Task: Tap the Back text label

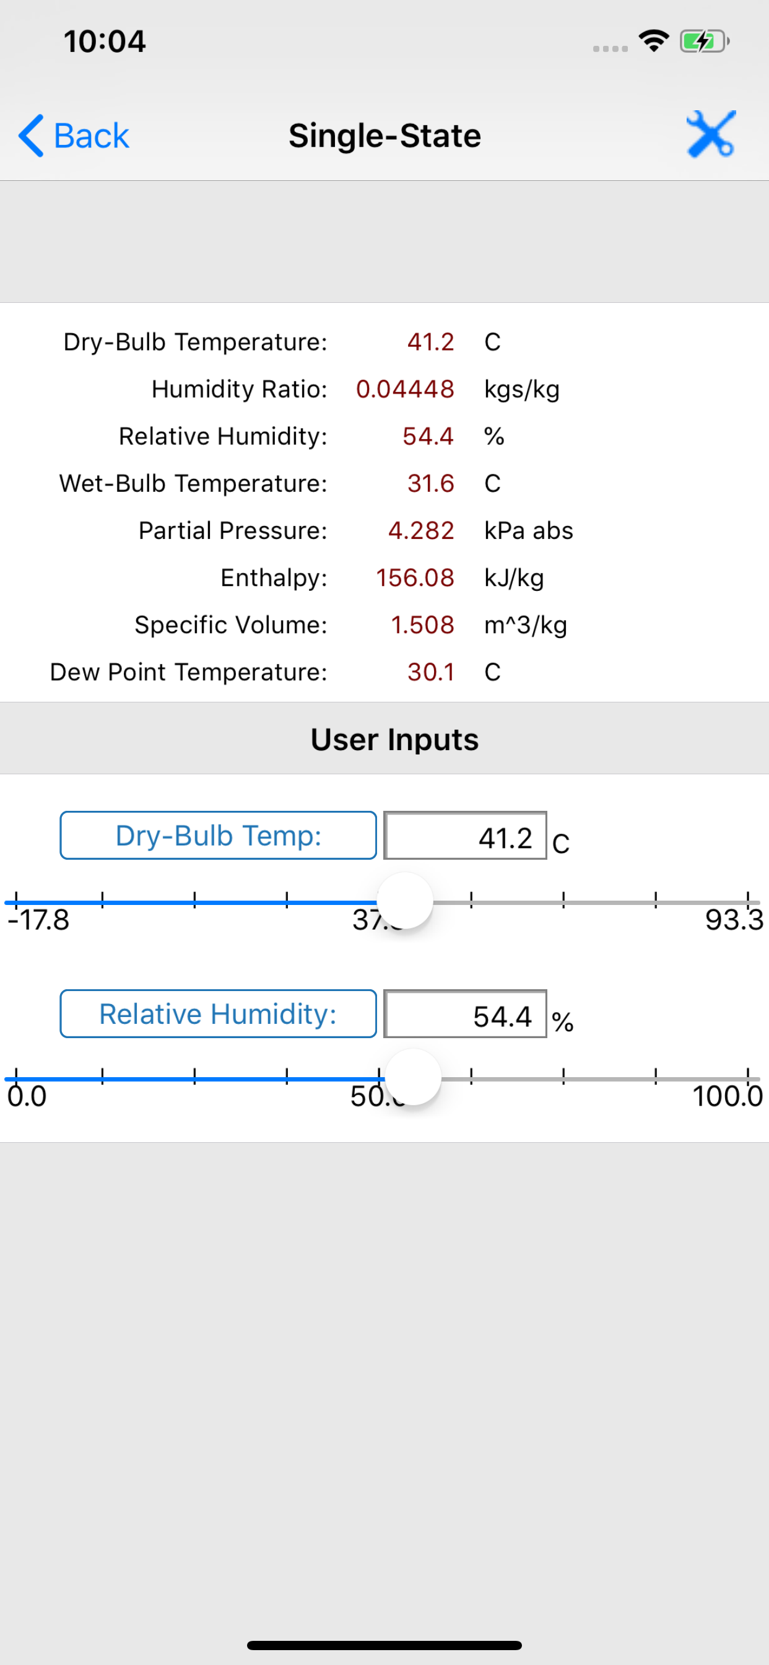Action: pyautogui.click(x=91, y=136)
